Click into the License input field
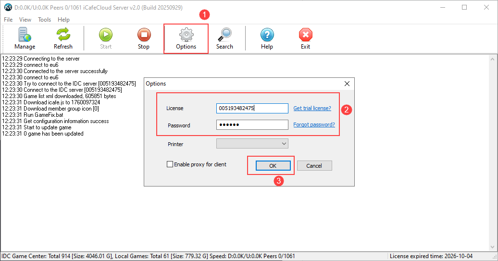Image resolution: width=498 pixels, height=261 pixels. pyautogui.click(x=252, y=108)
